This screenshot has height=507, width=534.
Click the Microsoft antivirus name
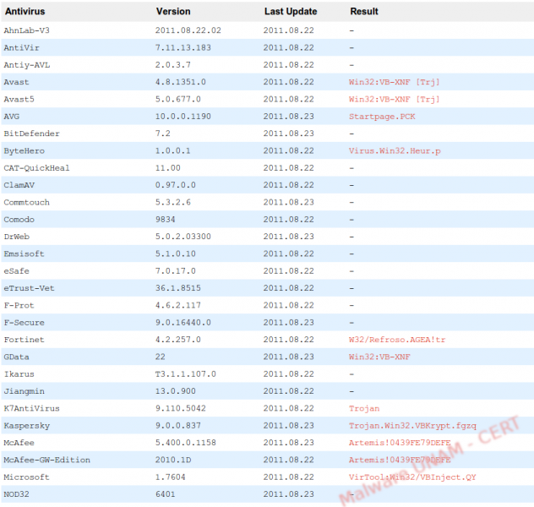tap(26, 477)
